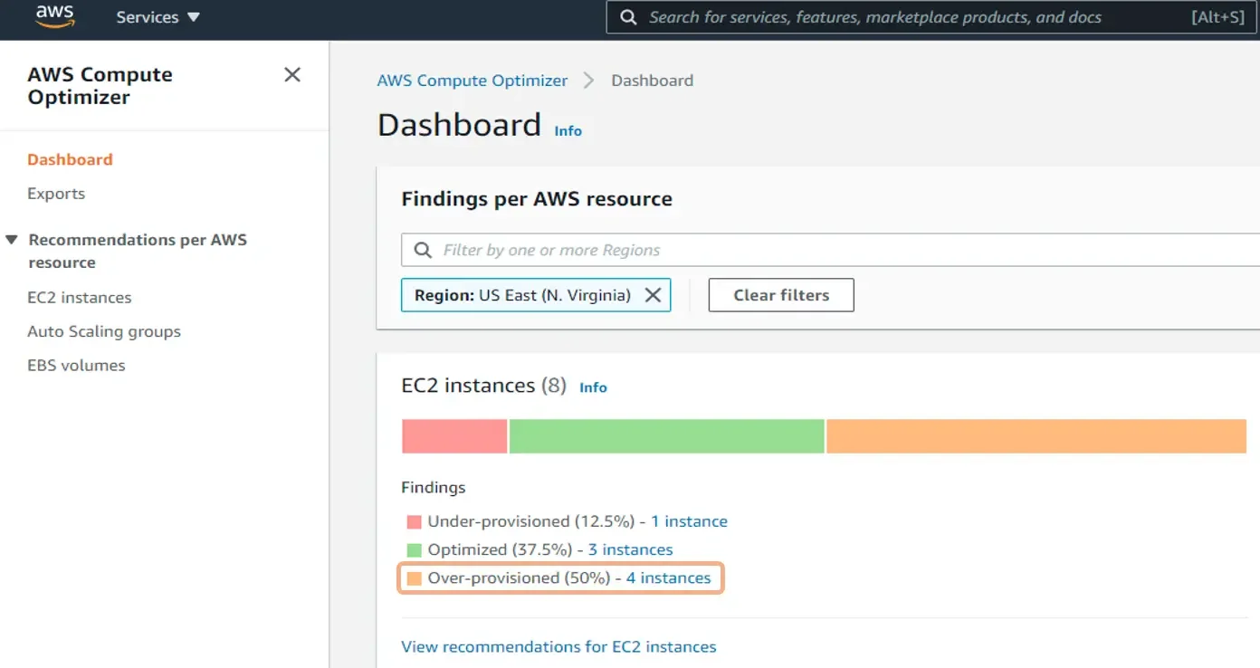Close the AWS Compute Optimizer sidebar
This screenshot has width=1260, height=668.
(x=292, y=74)
